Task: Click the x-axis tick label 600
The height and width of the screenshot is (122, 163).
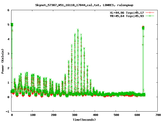Action: coord(137,115)
